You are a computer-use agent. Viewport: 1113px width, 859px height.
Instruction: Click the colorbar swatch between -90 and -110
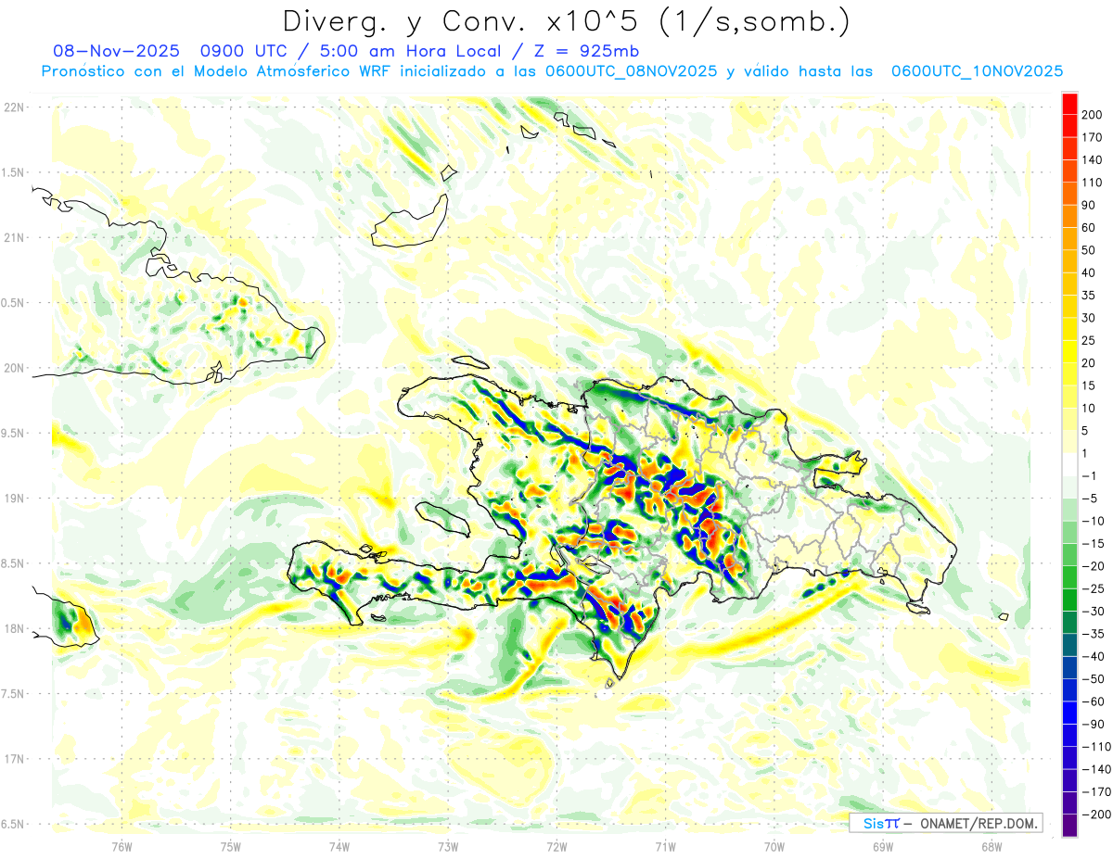click(x=1069, y=735)
